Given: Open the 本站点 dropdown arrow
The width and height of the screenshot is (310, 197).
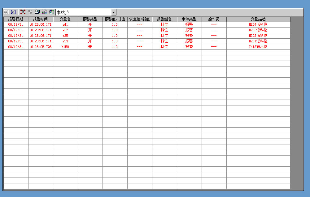Looking at the screenshot, I should [114, 12].
